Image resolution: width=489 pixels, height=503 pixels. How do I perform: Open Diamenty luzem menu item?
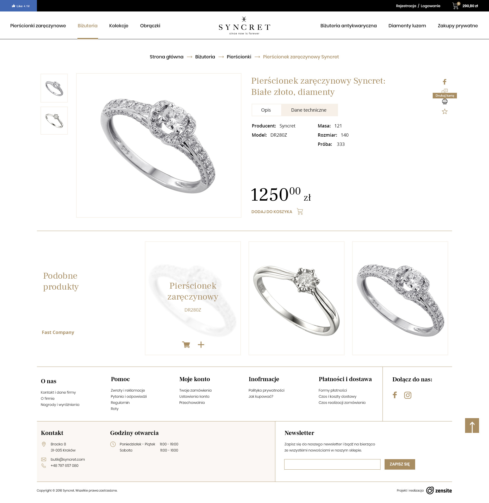(407, 26)
